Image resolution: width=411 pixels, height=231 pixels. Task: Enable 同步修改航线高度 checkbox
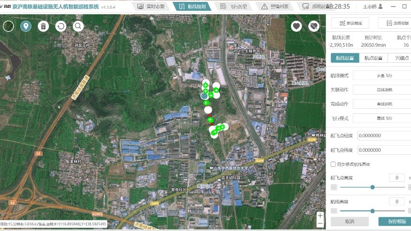(x=333, y=164)
